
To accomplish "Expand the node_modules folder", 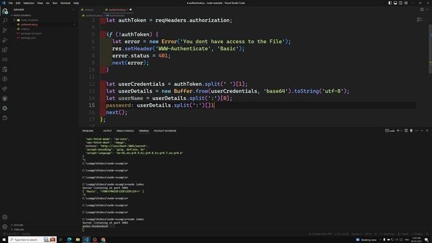I will pyautogui.click(x=29, y=20).
